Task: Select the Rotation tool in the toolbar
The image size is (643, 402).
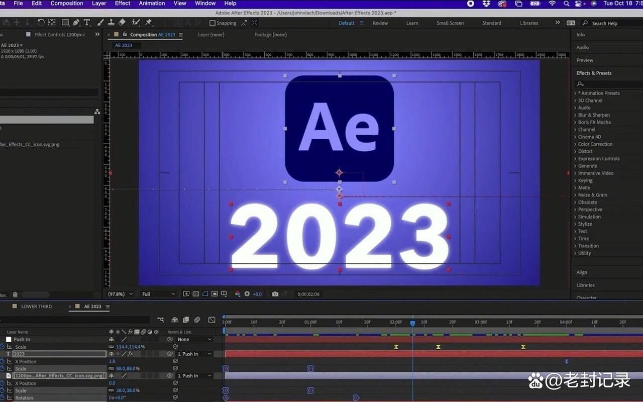Action: 41,23
